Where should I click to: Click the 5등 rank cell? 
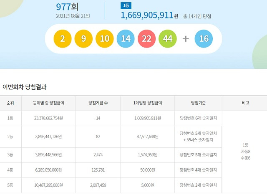pos(10,185)
